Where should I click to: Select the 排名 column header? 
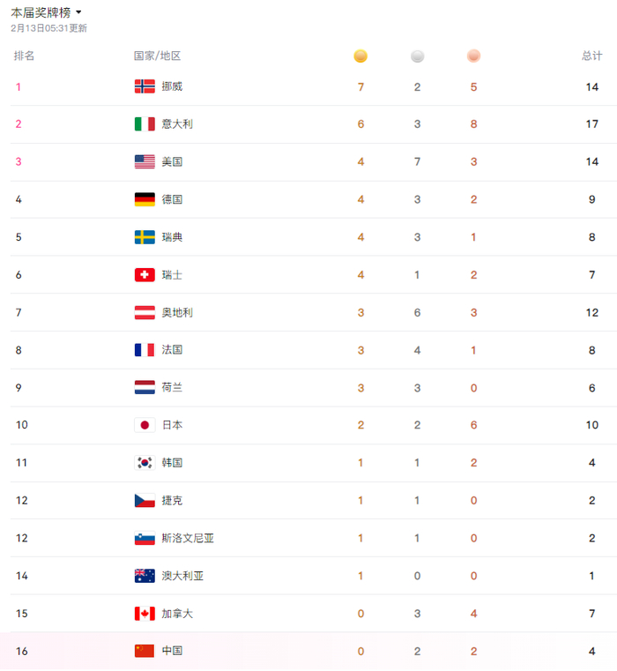click(x=25, y=56)
